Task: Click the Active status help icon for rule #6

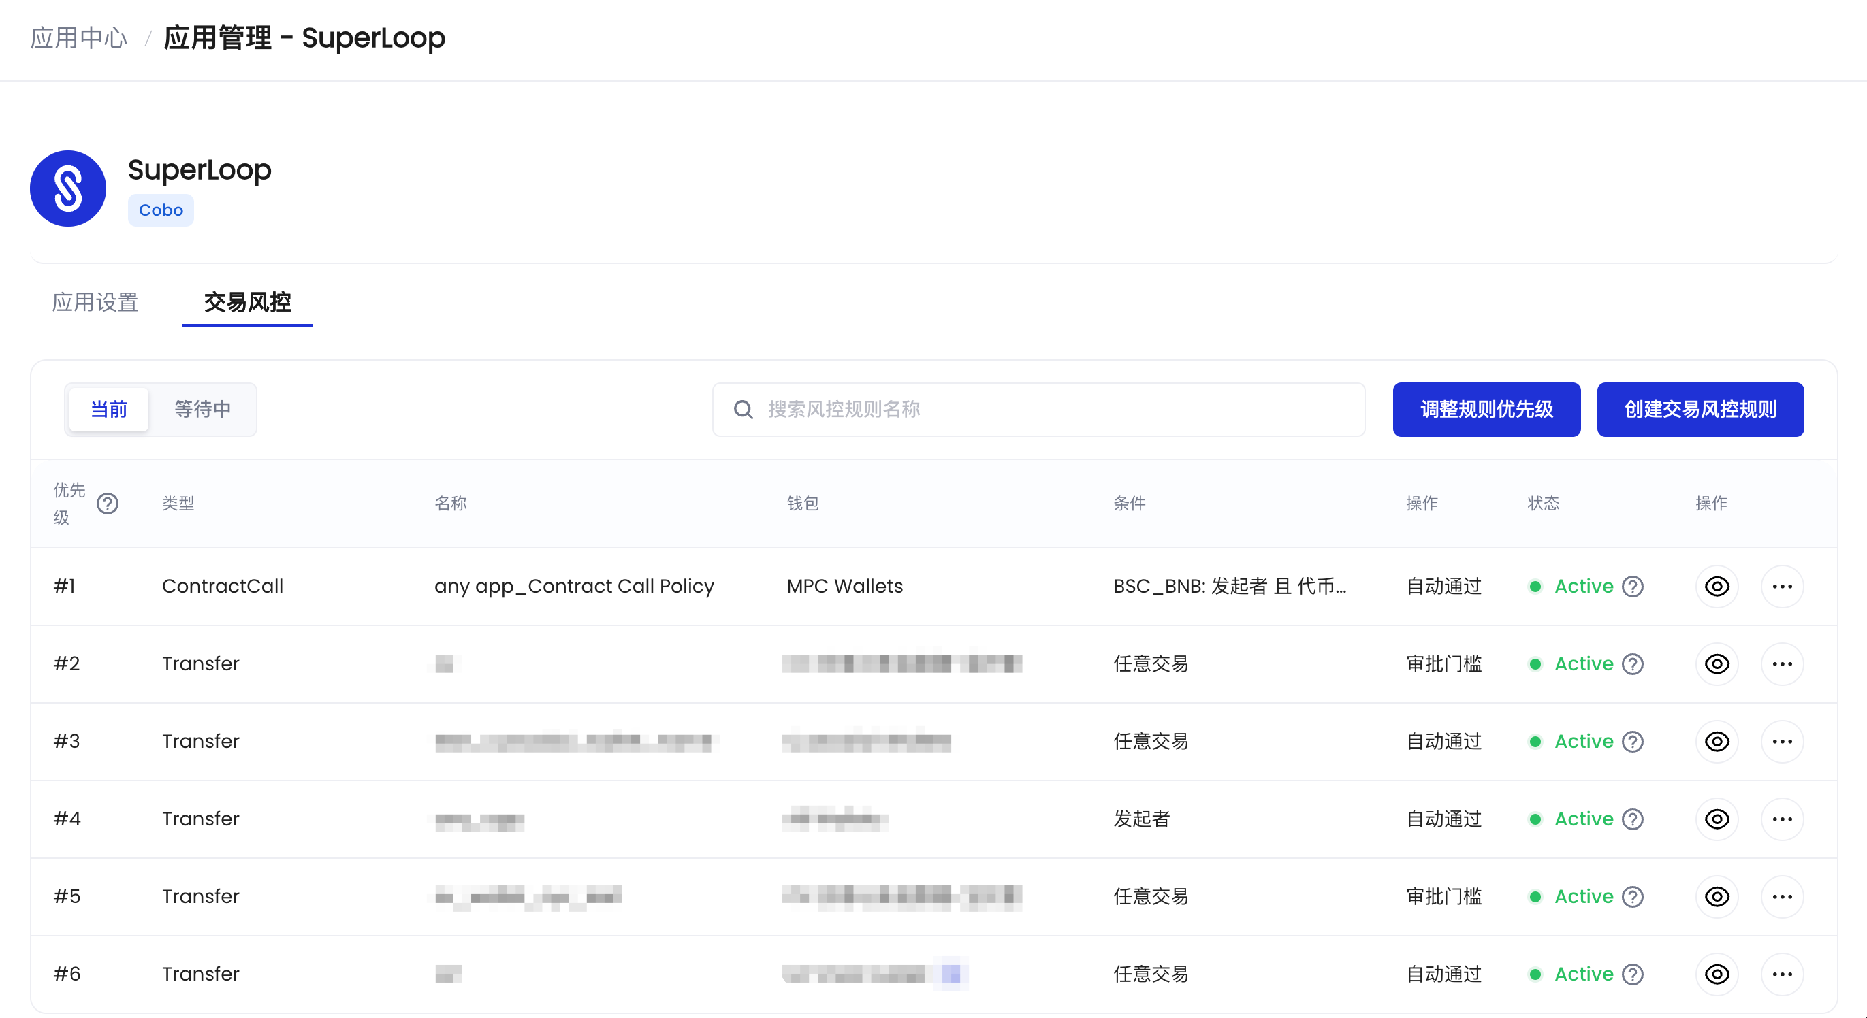Action: [1632, 974]
